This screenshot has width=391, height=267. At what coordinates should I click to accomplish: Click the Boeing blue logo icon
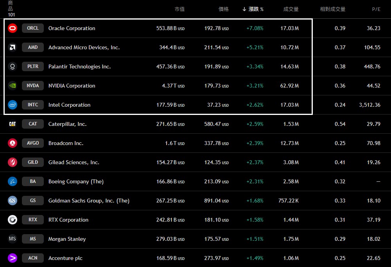click(13, 181)
